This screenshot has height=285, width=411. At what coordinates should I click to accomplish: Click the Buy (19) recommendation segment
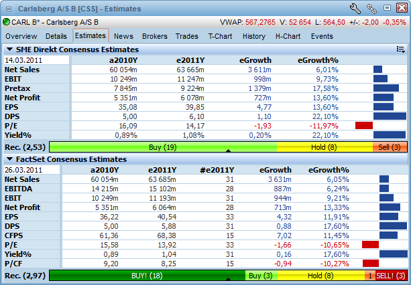point(163,147)
